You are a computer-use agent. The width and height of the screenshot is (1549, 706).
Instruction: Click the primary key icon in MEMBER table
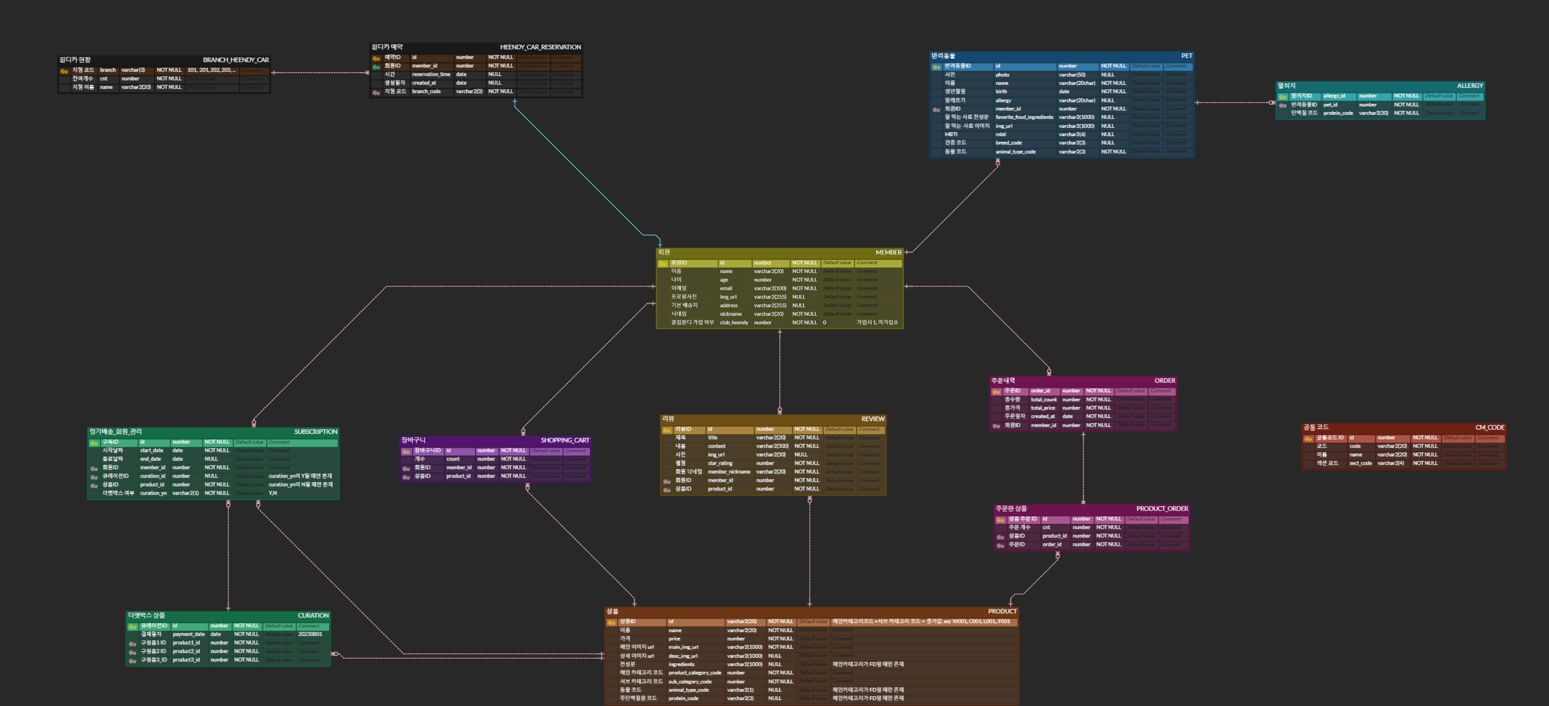(x=663, y=264)
